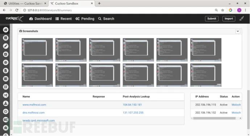Viewport: 250px width, 136px height.
Task: Click the pencil icon in the sidebar
Action: [x=5, y=46]
